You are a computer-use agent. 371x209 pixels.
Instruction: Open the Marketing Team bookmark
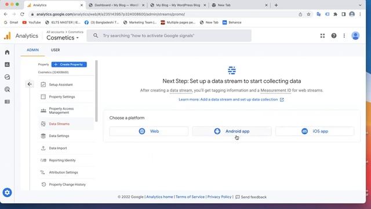pyautogui.click(x=140, y=23)
